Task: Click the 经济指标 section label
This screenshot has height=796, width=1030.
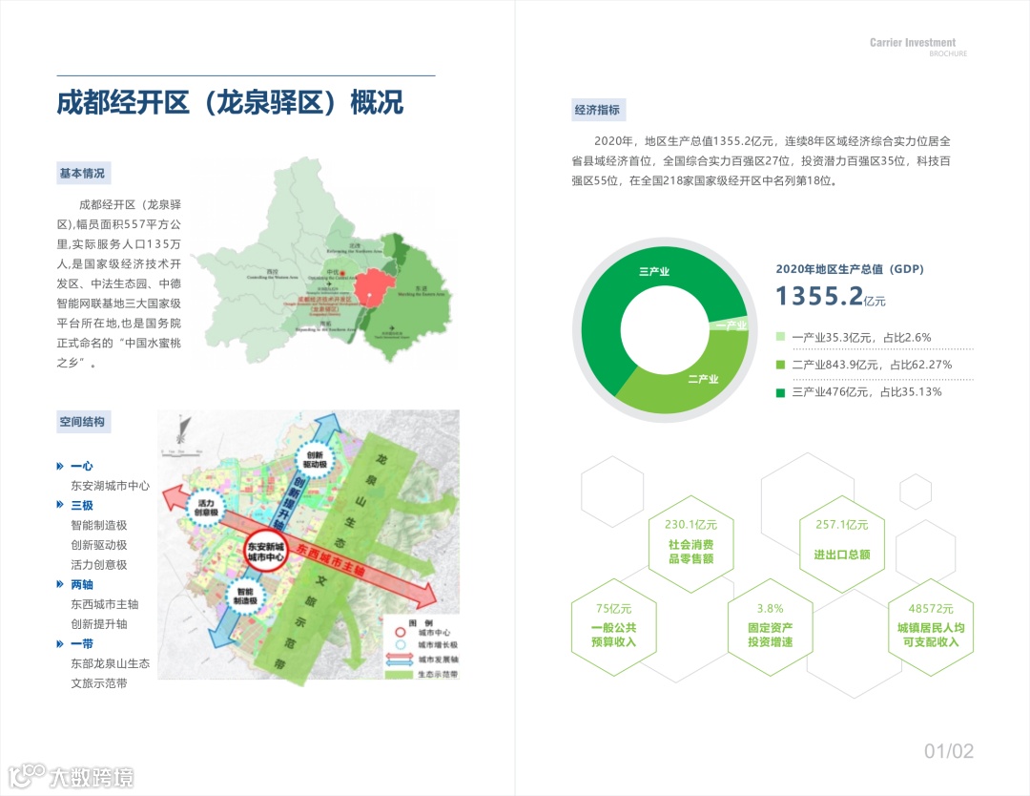Action: coord(598,110)
